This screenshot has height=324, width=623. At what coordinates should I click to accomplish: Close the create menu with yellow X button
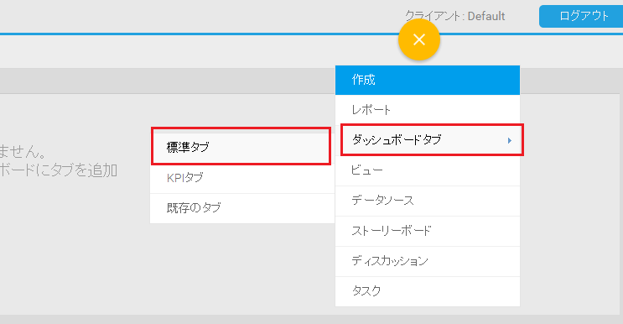(419, 39)
